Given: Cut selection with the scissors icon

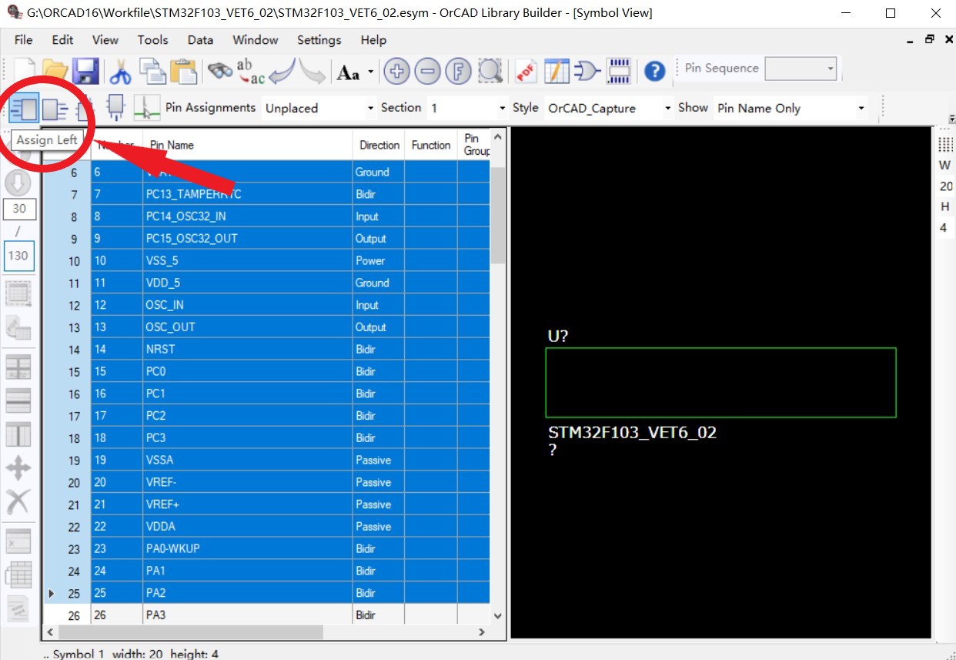Looking at the screenshot, I should coord(120,70).
